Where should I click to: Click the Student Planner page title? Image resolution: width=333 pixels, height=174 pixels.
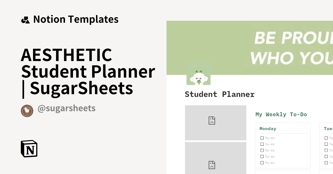tap(220, 94)
